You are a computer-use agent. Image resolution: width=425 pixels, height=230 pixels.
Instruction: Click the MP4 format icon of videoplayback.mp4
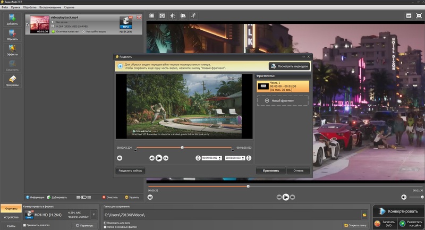[126, 23]
